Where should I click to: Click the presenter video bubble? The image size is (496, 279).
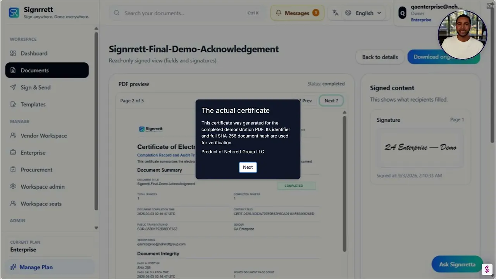click(463, 35)
